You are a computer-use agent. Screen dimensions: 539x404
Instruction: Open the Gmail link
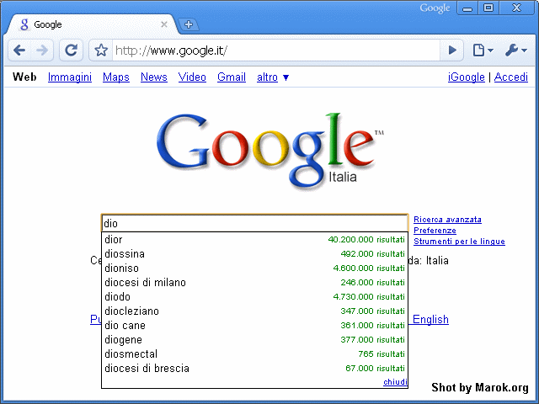(x=232, y=77)
